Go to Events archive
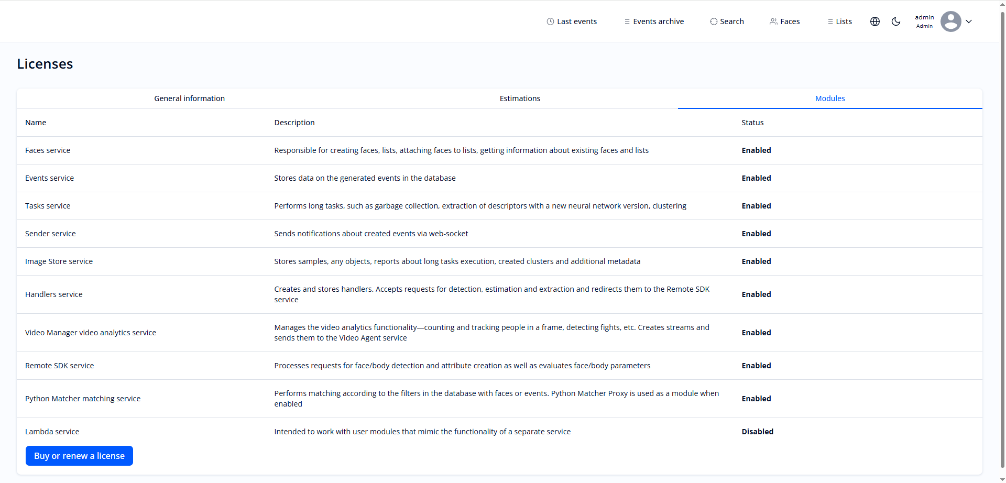The height and width of the screenshot is (483, 1006). pos(658,21)
